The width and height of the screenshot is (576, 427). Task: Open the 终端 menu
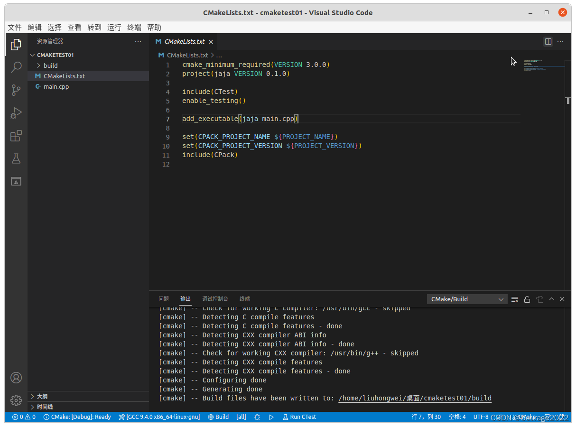coord(134,28)
